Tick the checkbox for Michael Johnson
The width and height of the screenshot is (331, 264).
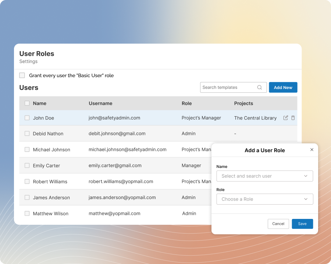point(27,150)
